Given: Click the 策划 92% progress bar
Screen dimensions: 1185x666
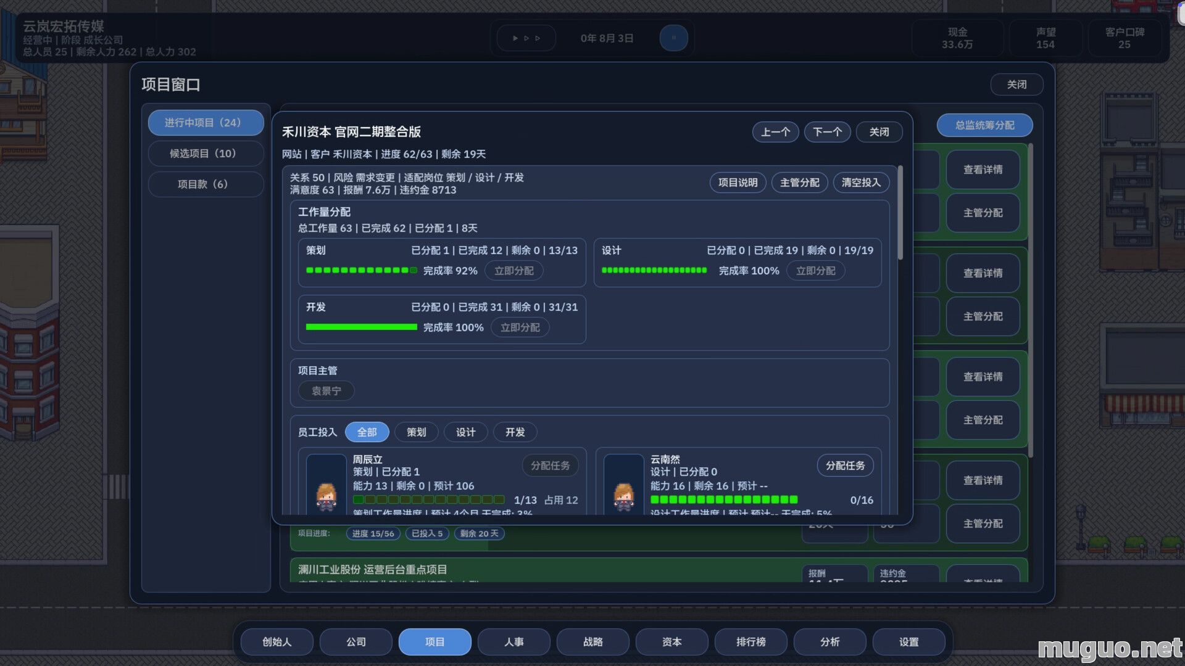Looking at the screenshot, I should [361, 270].
